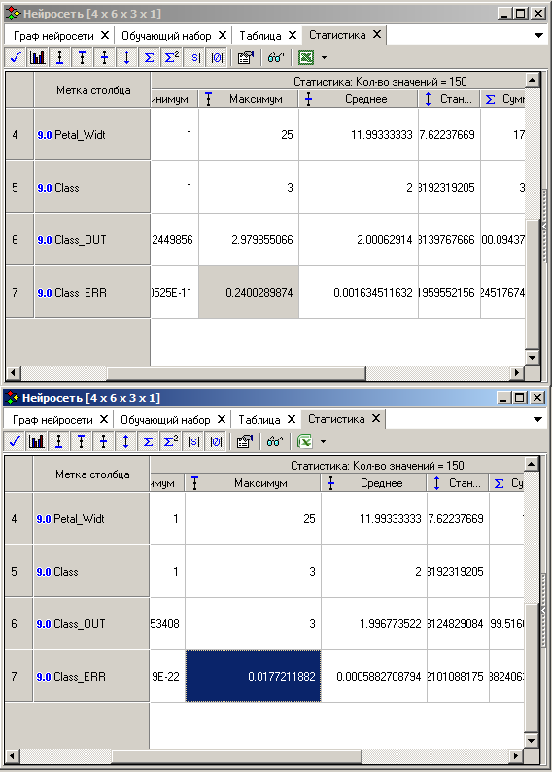Toggle standard deviation arrow icon in lower window

[x=125, y=441]
